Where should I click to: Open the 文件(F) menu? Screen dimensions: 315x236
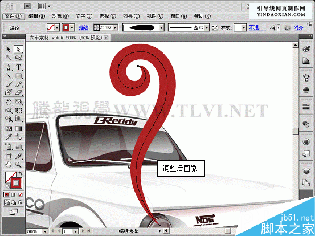(x=13, y=16)
